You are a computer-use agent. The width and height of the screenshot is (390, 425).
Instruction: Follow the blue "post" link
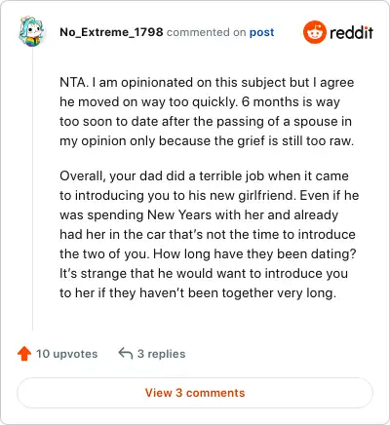tap(261, 32)
